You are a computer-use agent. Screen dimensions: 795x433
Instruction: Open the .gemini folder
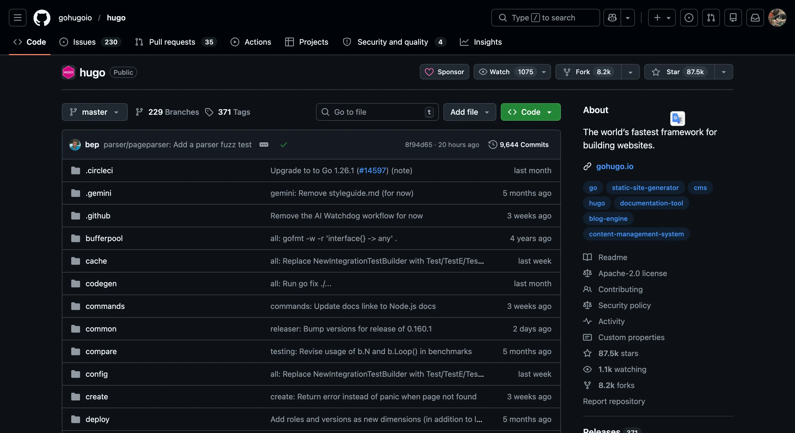tap(99, 193)
